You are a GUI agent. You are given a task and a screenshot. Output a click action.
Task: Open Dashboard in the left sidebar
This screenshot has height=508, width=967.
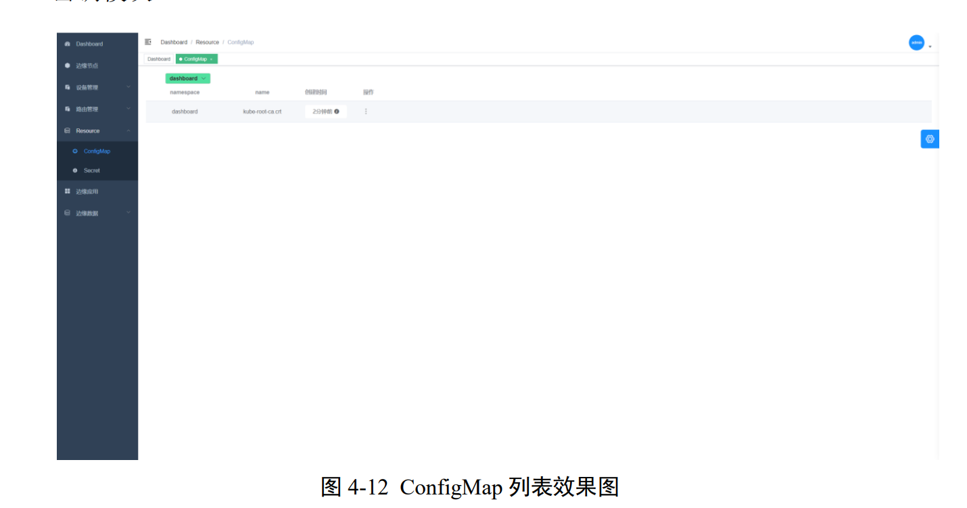coord(97,44)
